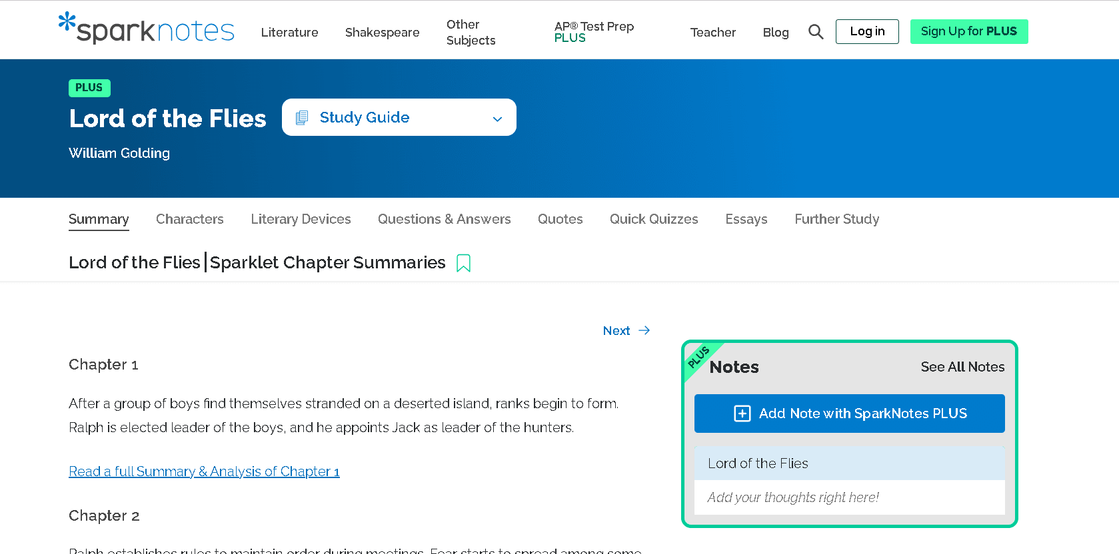Open the Literary Devices tab
The height and width of the screenshot is (554, 1119).
click(x=301, y=219)
